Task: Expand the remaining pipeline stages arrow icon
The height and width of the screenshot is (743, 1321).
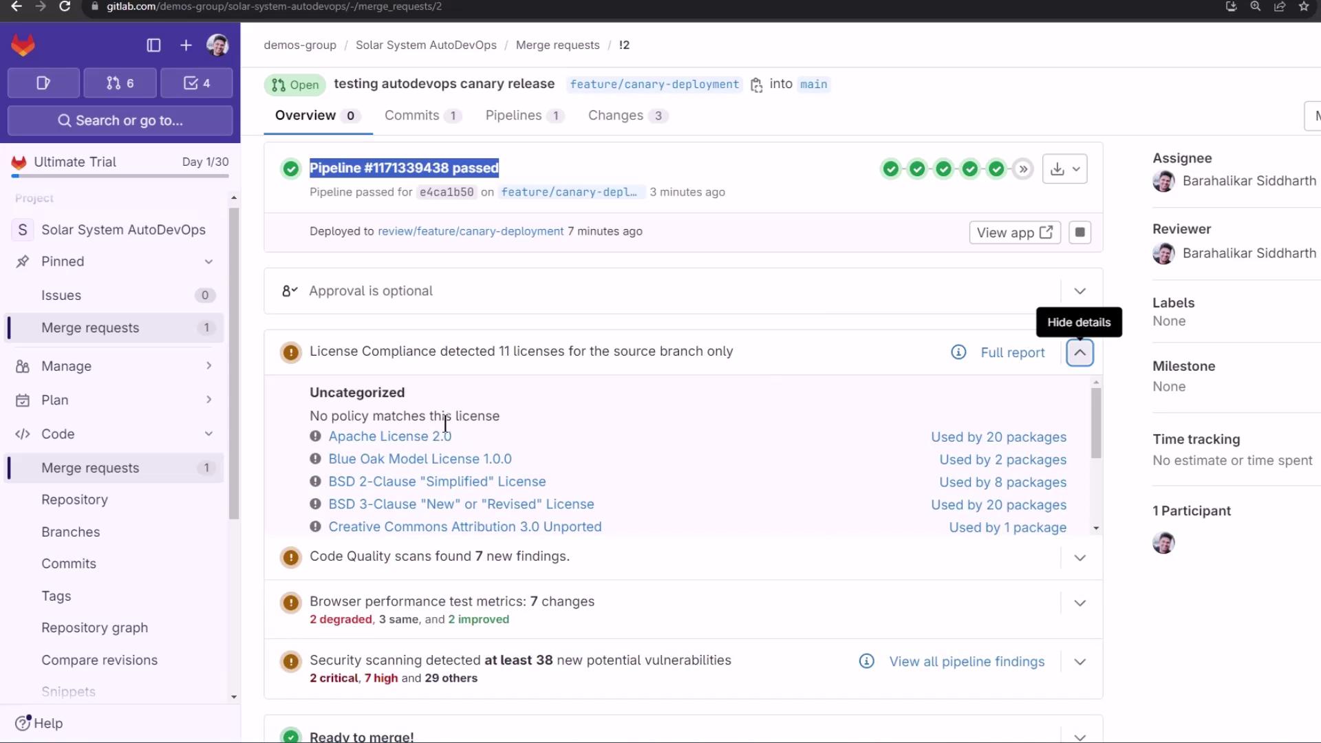Action: (1023, 169)
